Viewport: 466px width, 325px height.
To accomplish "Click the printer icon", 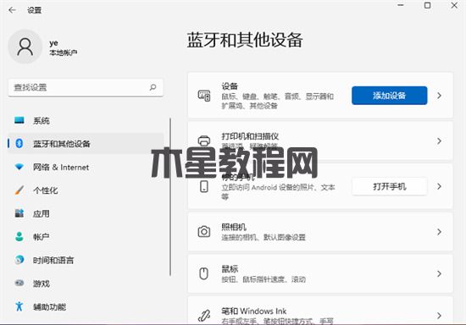I will [204, 140].
